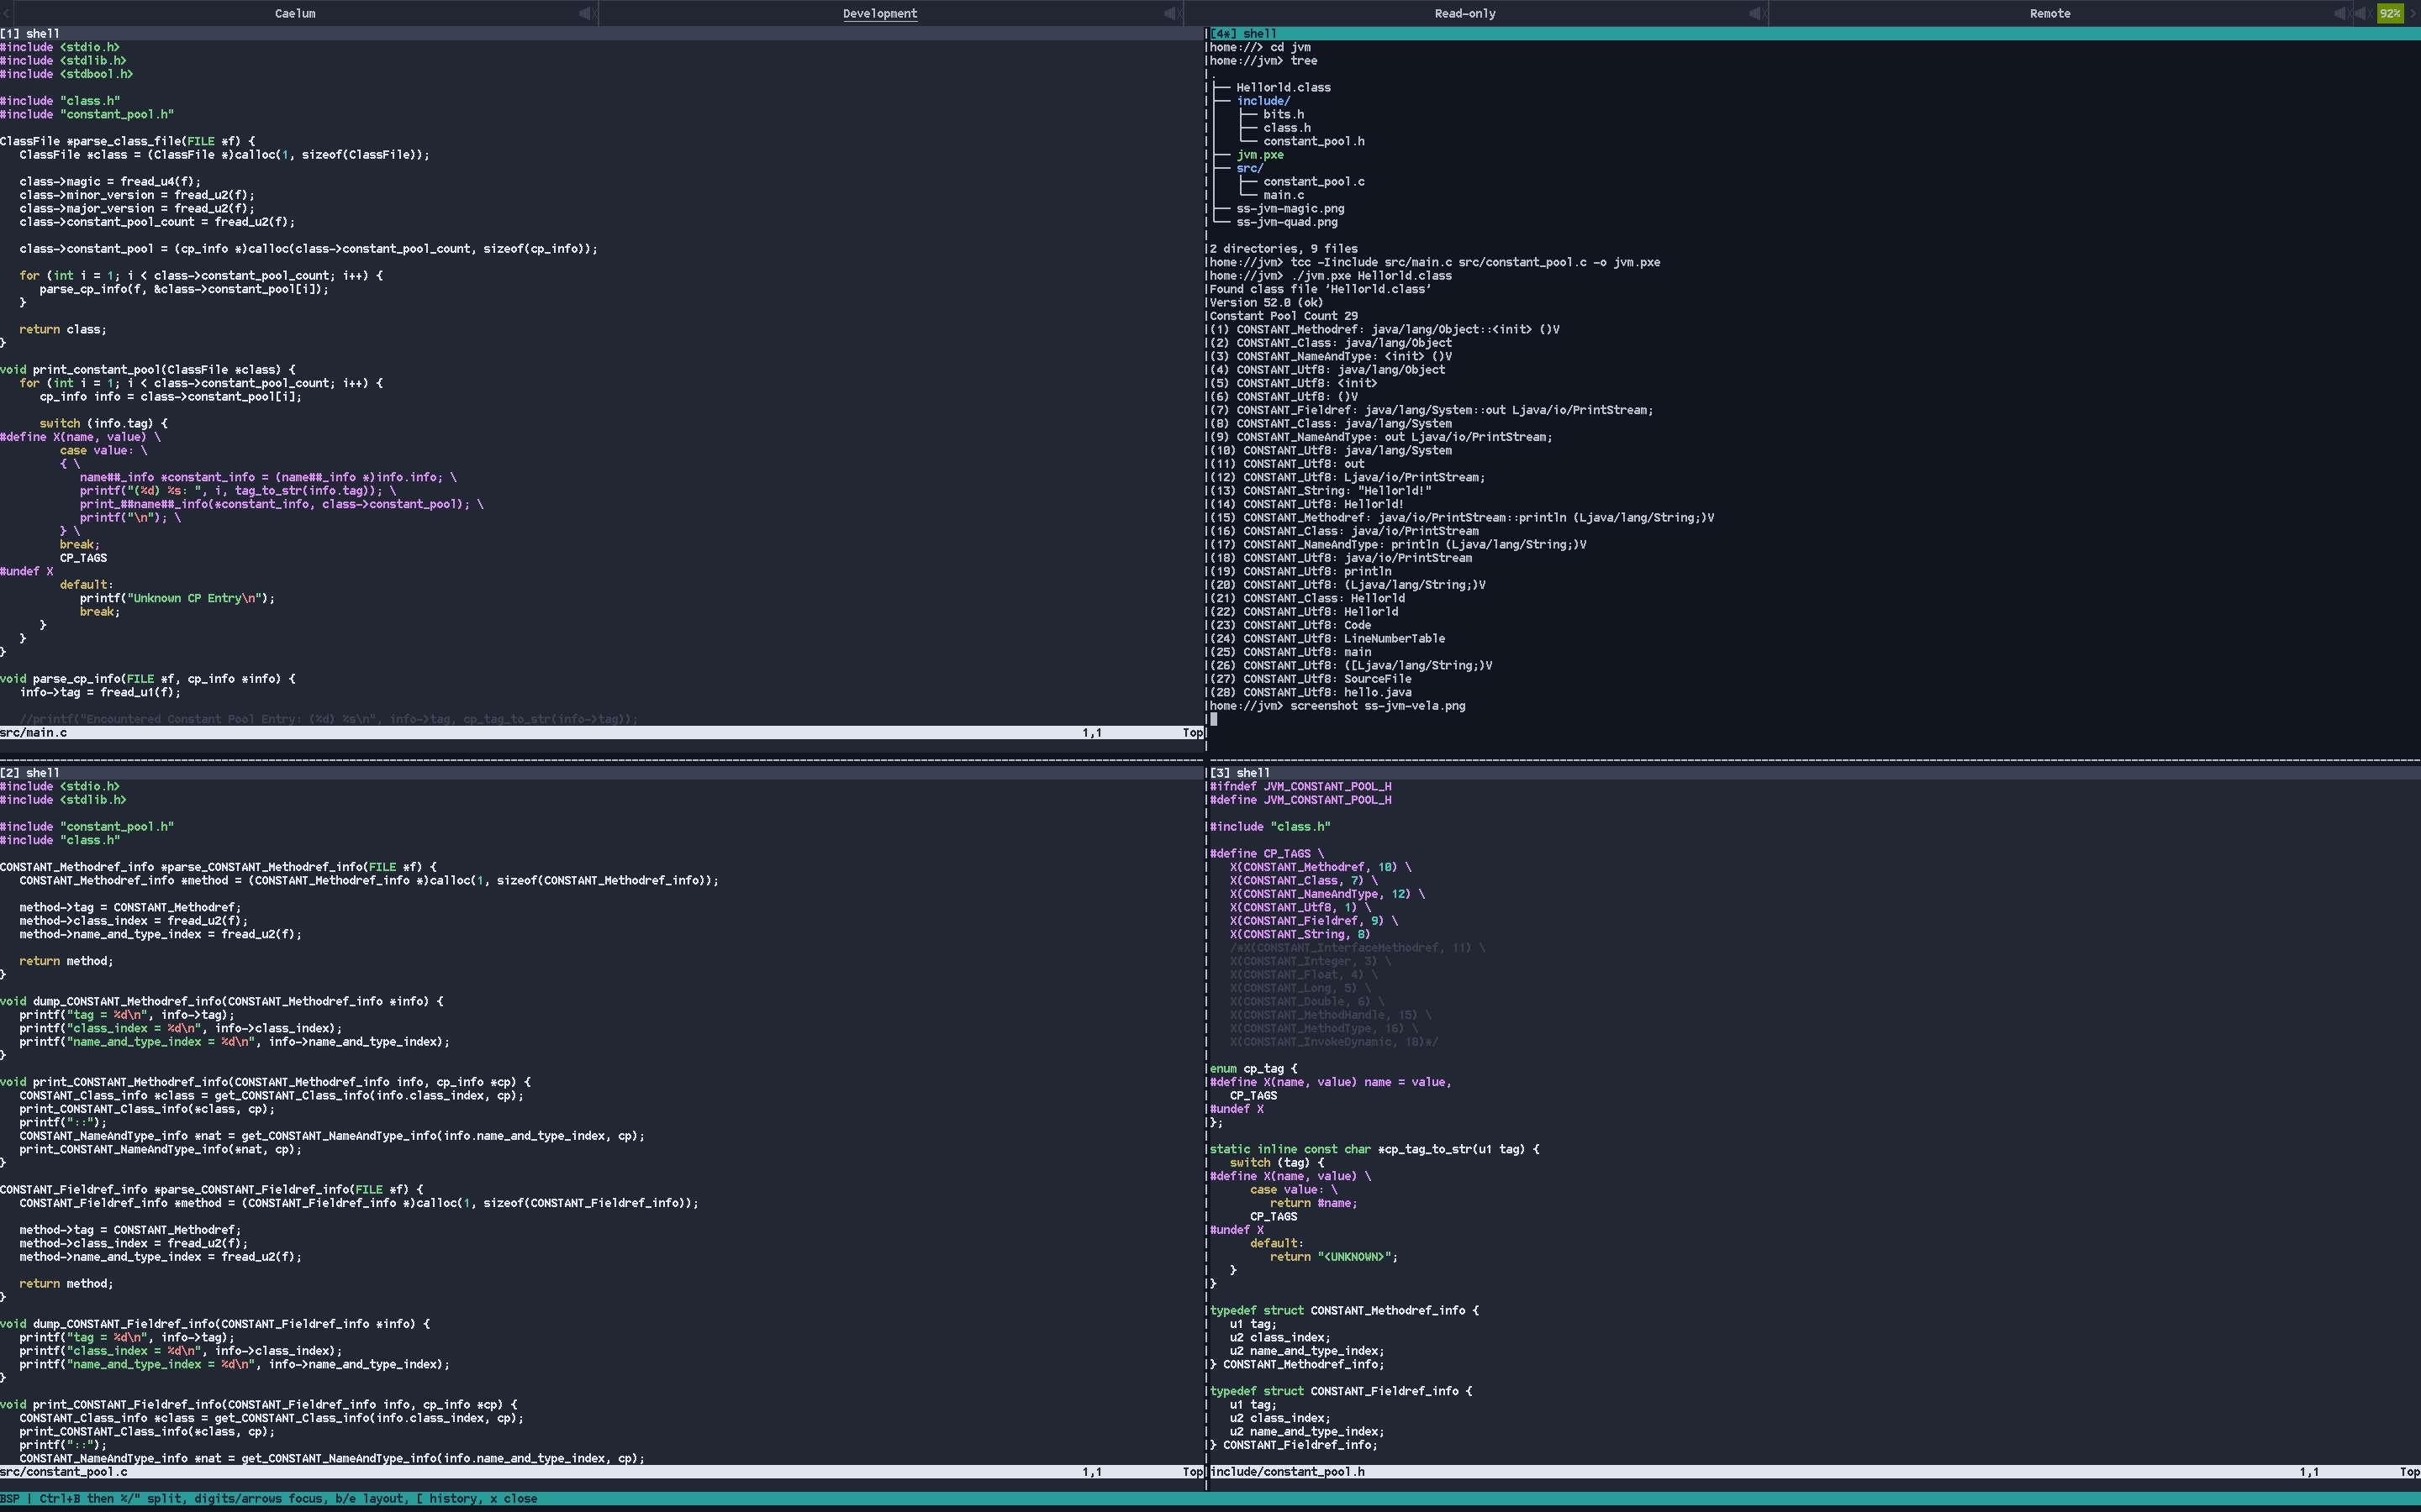Click the muted speaker icon beside 92% indicator
Viewport: 2421px width, 1512px height.
[2362, 13]
